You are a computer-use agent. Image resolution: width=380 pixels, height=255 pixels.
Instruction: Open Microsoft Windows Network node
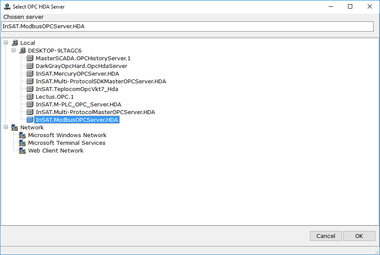tap(67, 135)
